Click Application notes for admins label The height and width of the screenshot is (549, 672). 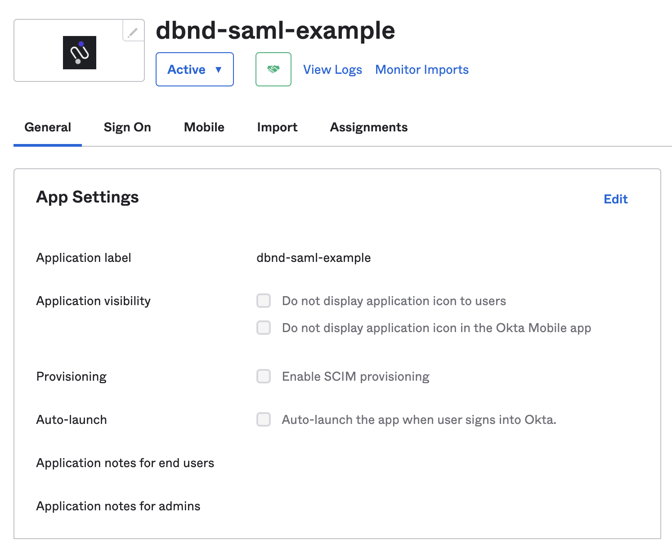point(118,506)
